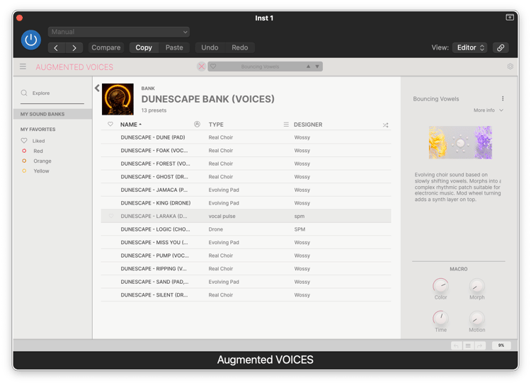
Task: Open Bouncing Vowels three-dot options menu
Action: pyautogui.click(x=503, y=98)
